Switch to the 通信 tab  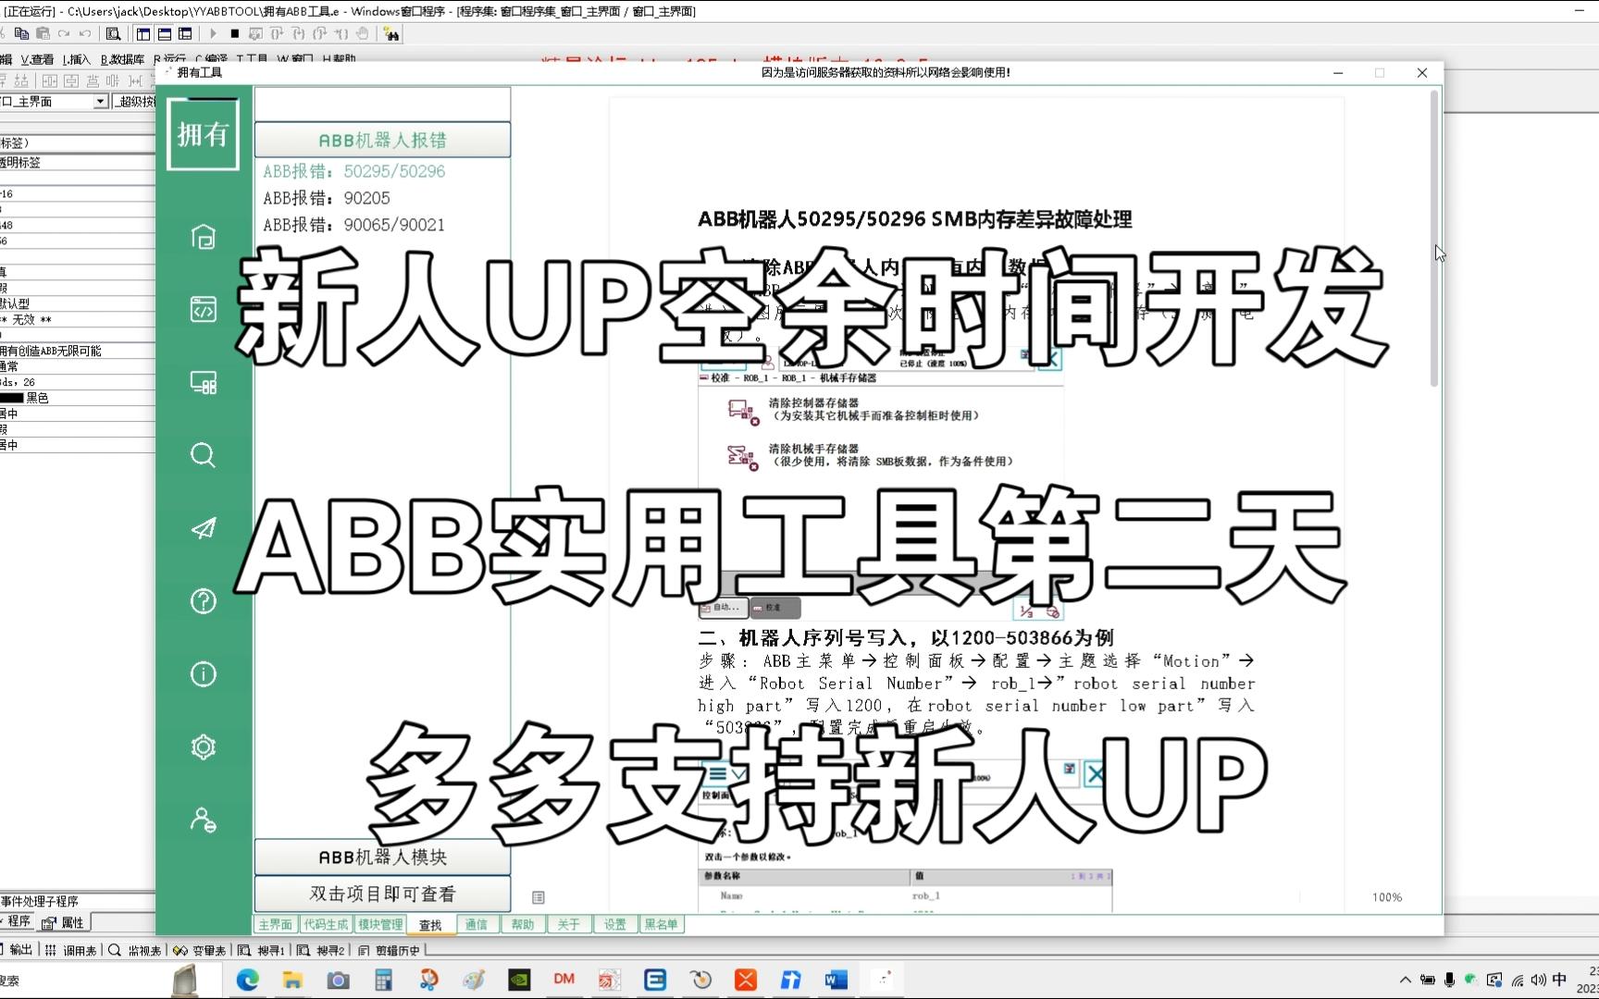[476, 924]
